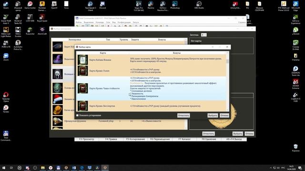Open DAEMON Tools Lite shortcut
305x171 pixels.
tap(295, 71)
